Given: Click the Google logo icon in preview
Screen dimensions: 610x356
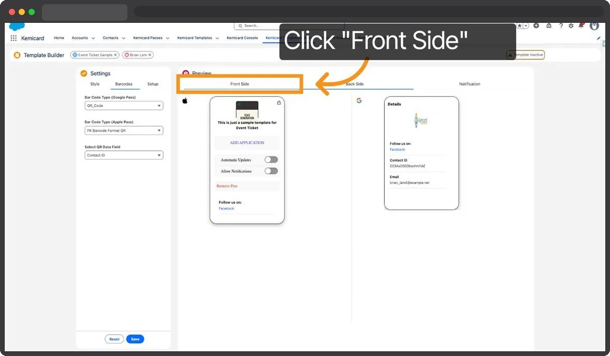Looking at the screenshot, I should (x=359, y=101).
